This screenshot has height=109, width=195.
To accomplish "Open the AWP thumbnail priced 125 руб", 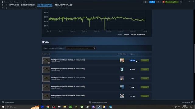I will pyautogui.click(x=46, y=61).
